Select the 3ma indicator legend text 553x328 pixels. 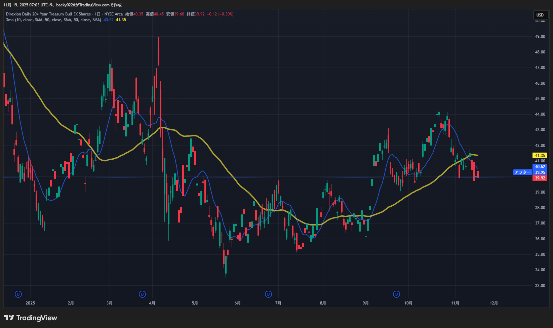(53, 20)
